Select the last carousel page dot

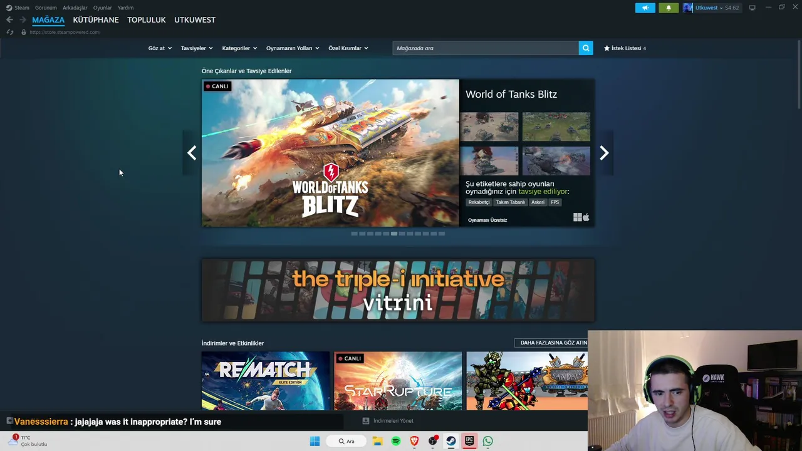click(x=442, y=234)
